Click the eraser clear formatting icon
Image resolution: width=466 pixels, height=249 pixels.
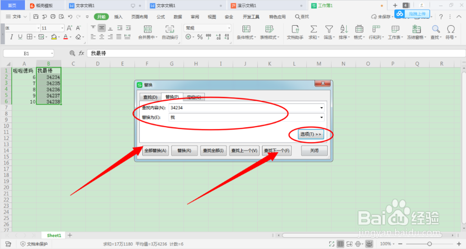[78, 37]
